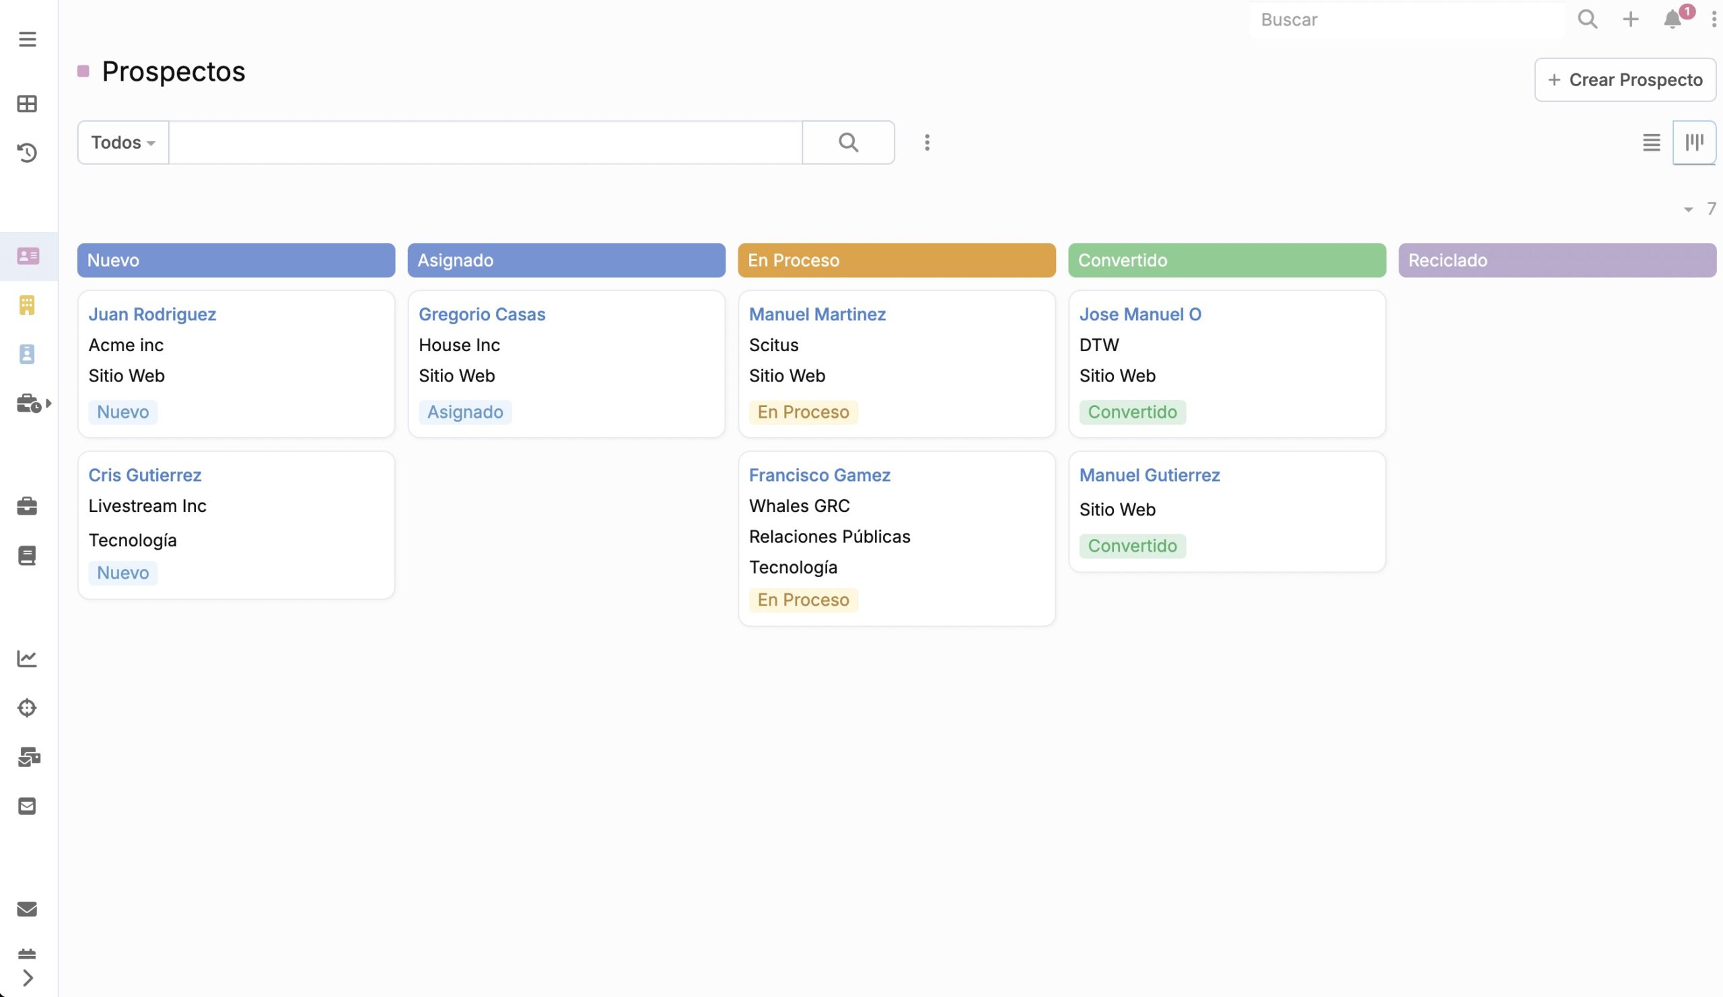Open the yellow building accounts icon
This screenshot has height=997, width=1723.
28,305
